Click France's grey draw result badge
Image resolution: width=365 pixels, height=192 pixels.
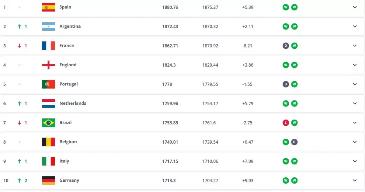point(286,46)
